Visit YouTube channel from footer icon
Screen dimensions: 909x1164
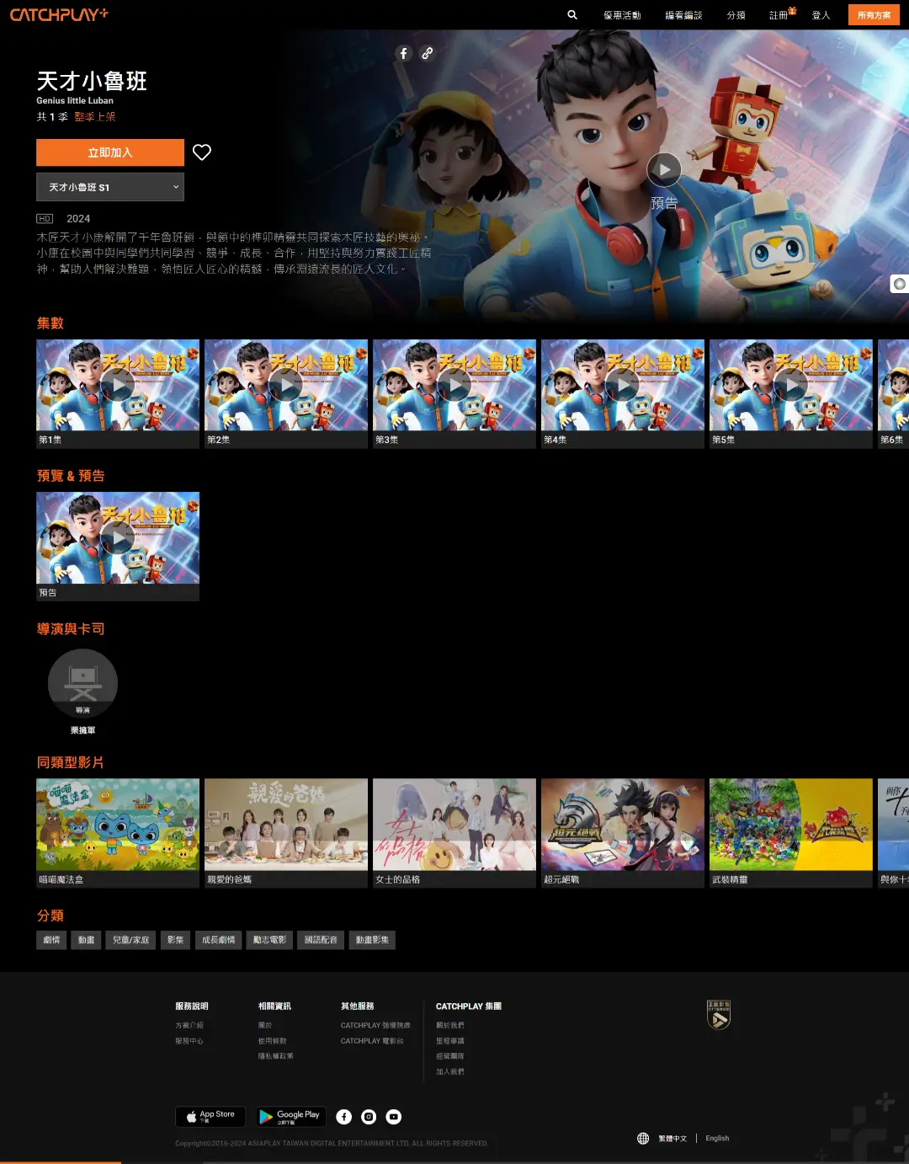tap(394, 1117)
